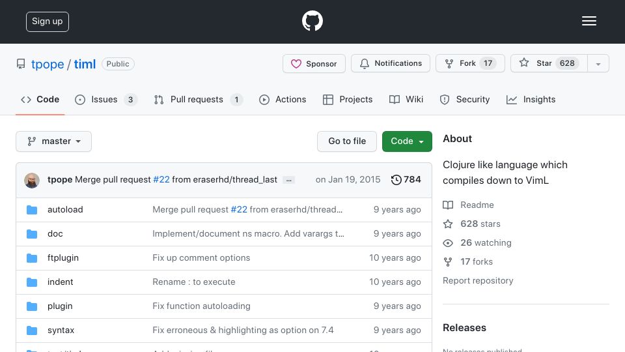View the 784 commits history
Screen dimensions: 625x352
pyautogui.click(x=406, y=180)
